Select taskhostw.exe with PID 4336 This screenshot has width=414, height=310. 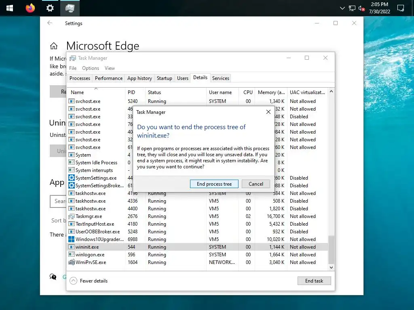[197, 201]
